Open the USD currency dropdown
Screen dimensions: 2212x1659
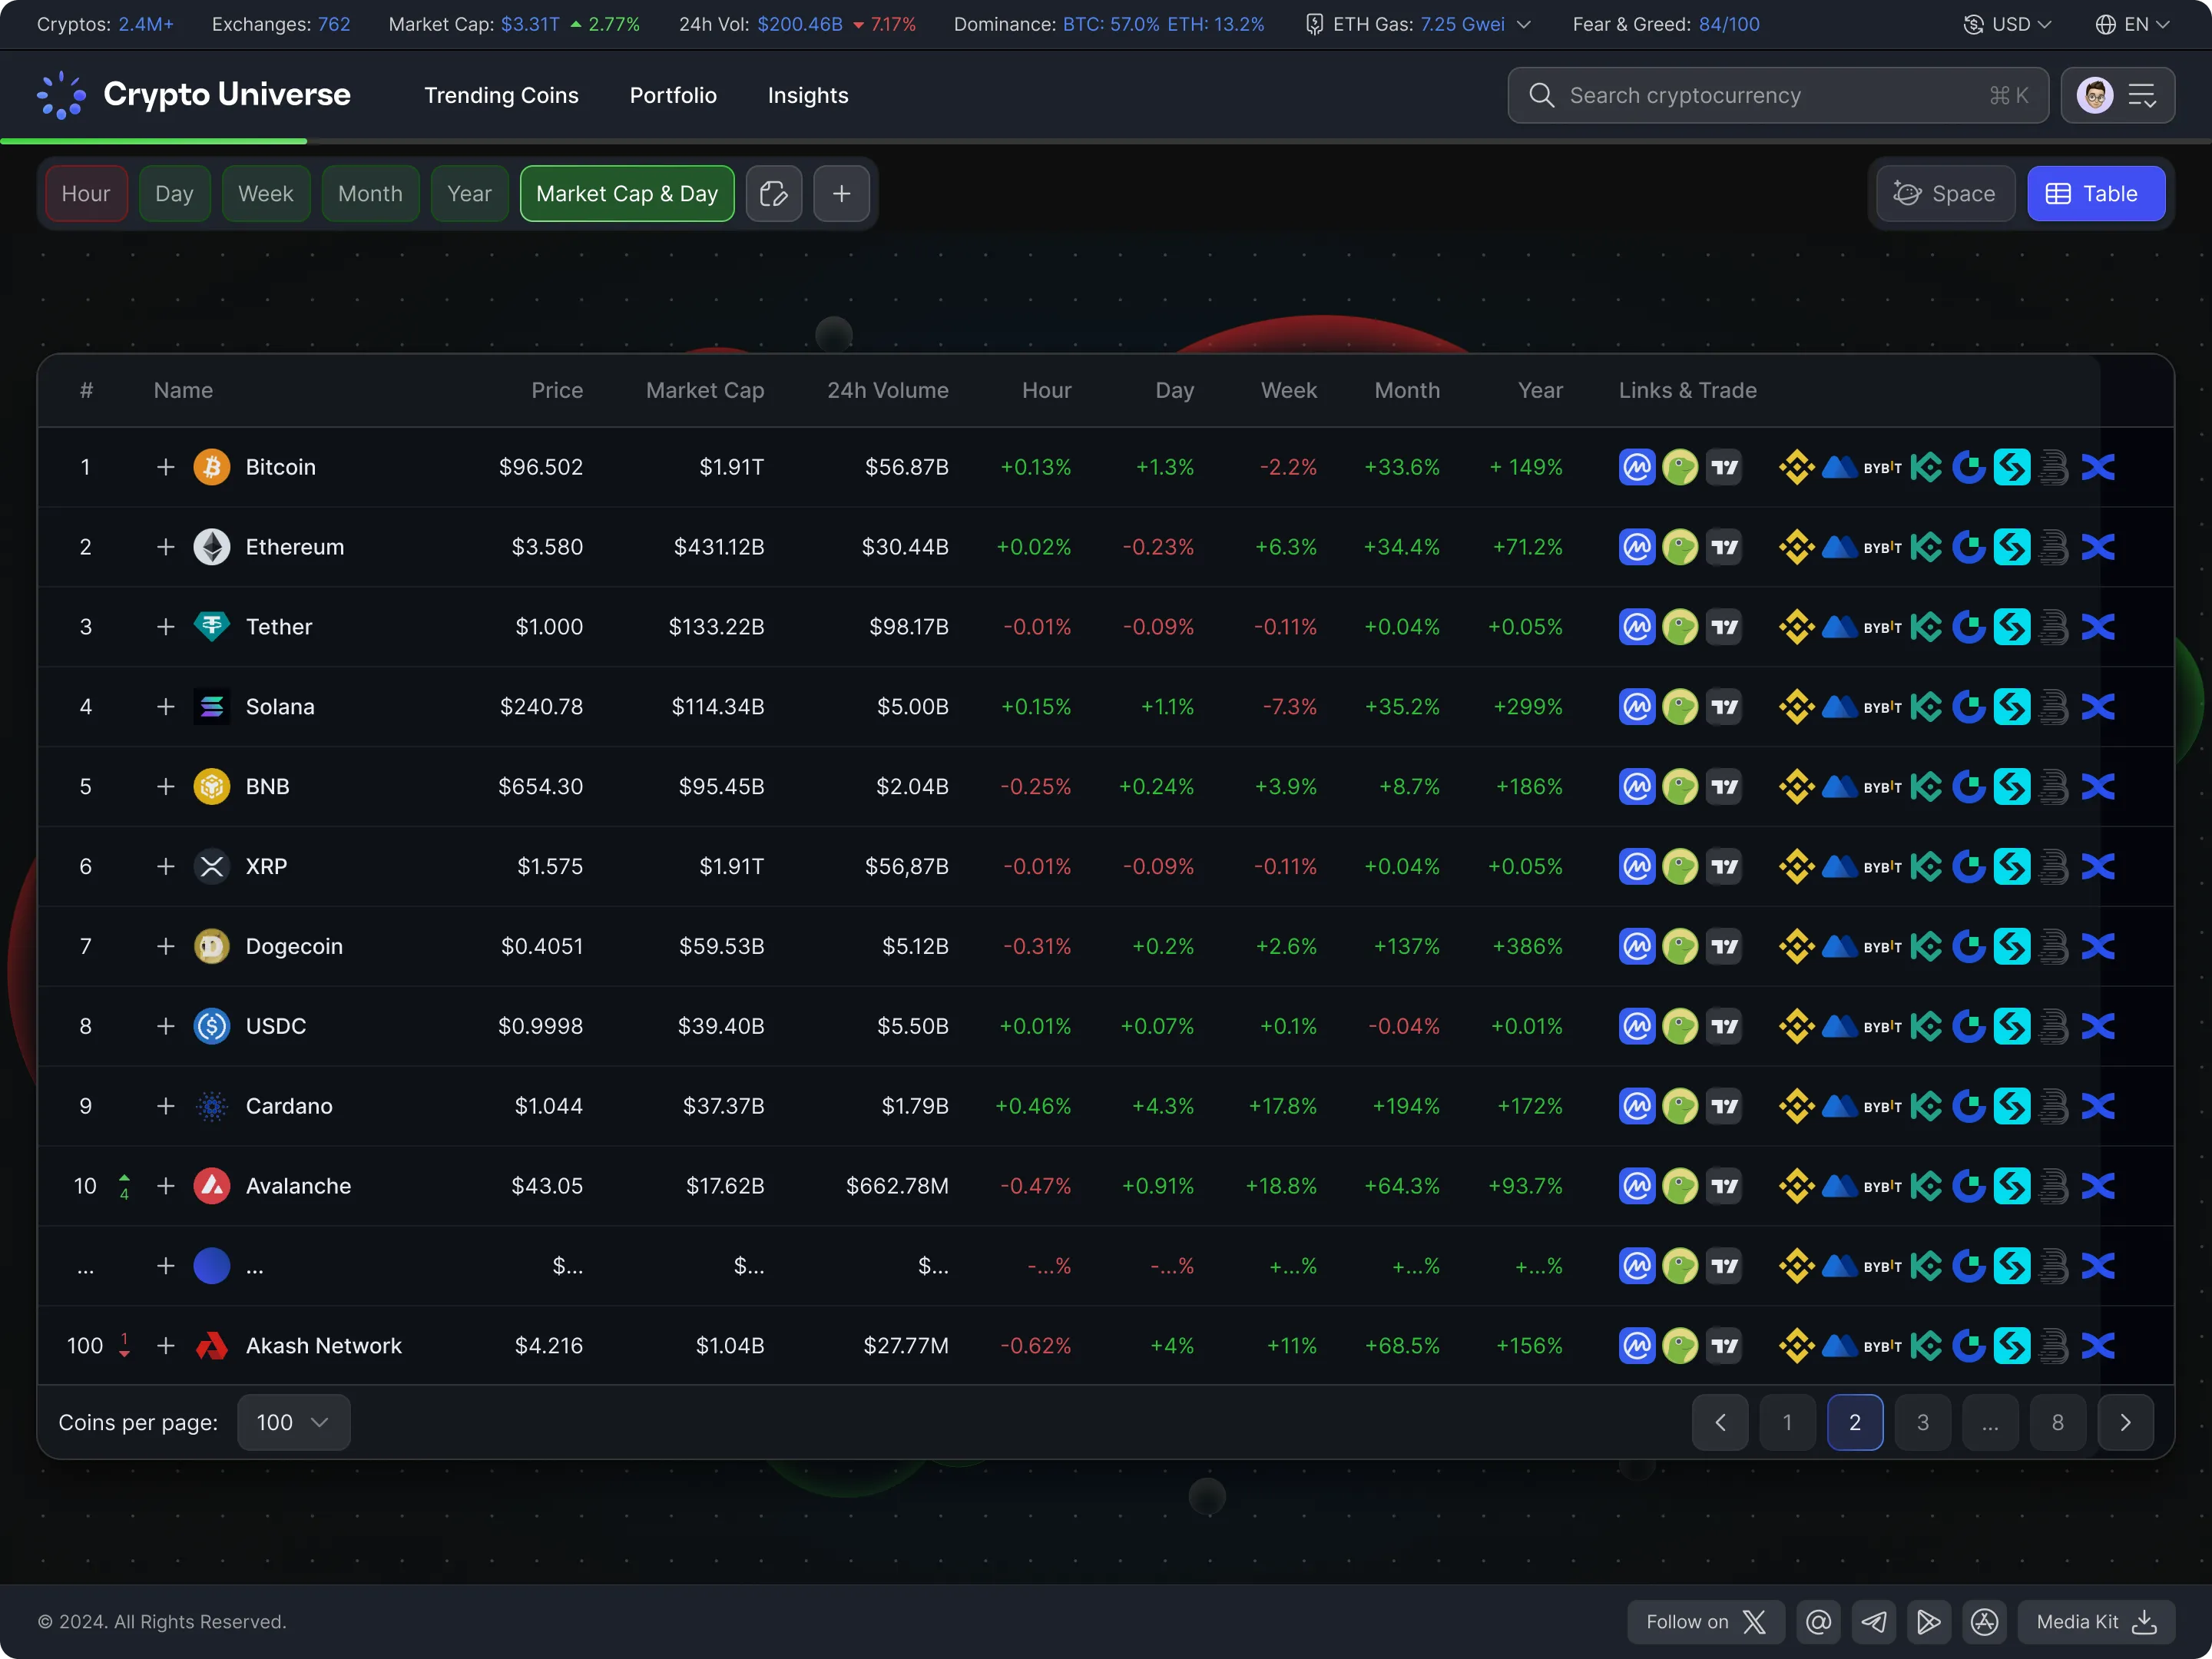[x=2007, y=24]
